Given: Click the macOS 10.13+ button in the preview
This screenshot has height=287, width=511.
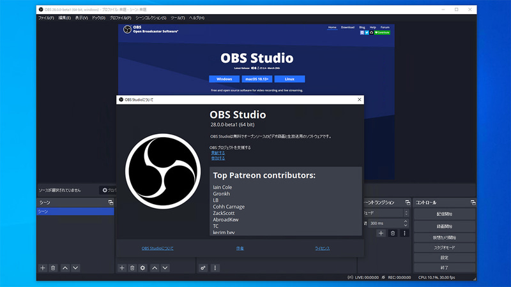Looking at the screenshot, I should pyautogui.click(x=257, y=79).
